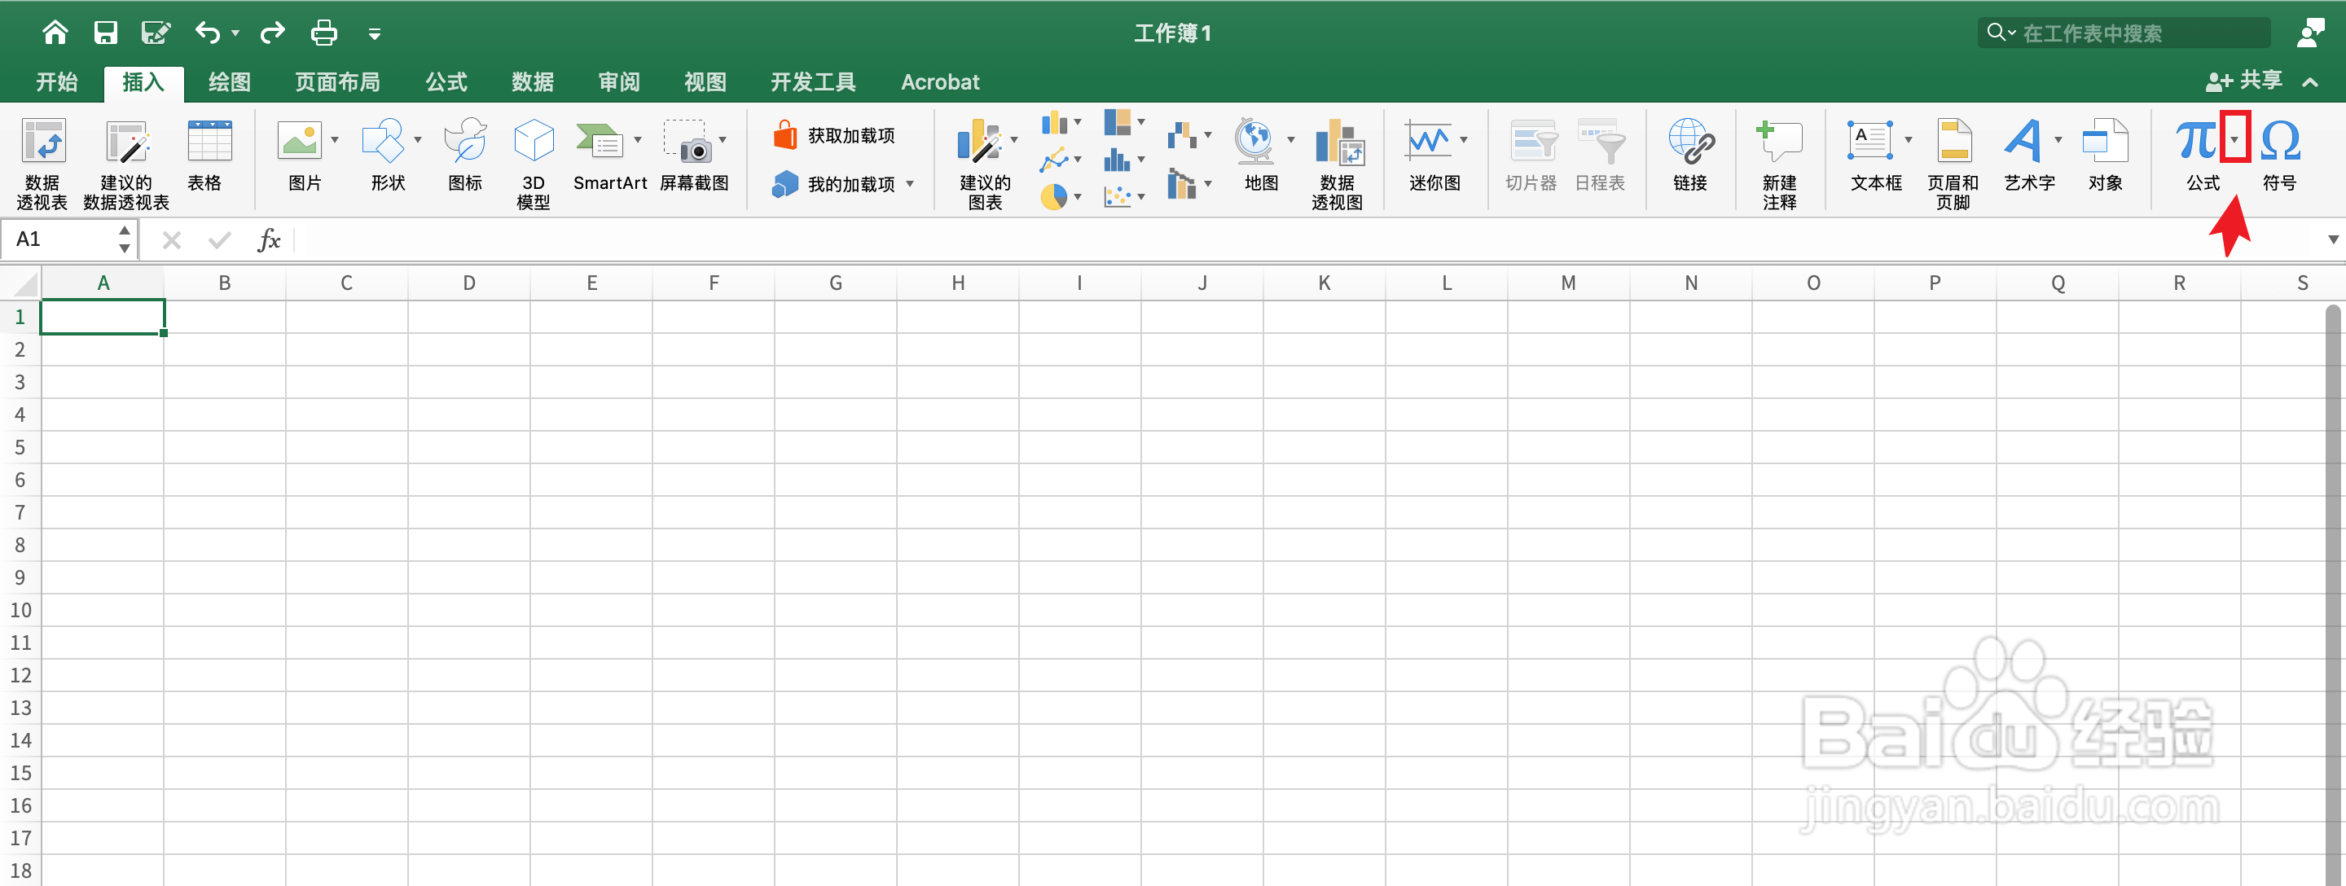Image resolution: width=2346 pixels, height=886 pixels.
Task: Insert an 对象 object
Action: [2106, 155]
